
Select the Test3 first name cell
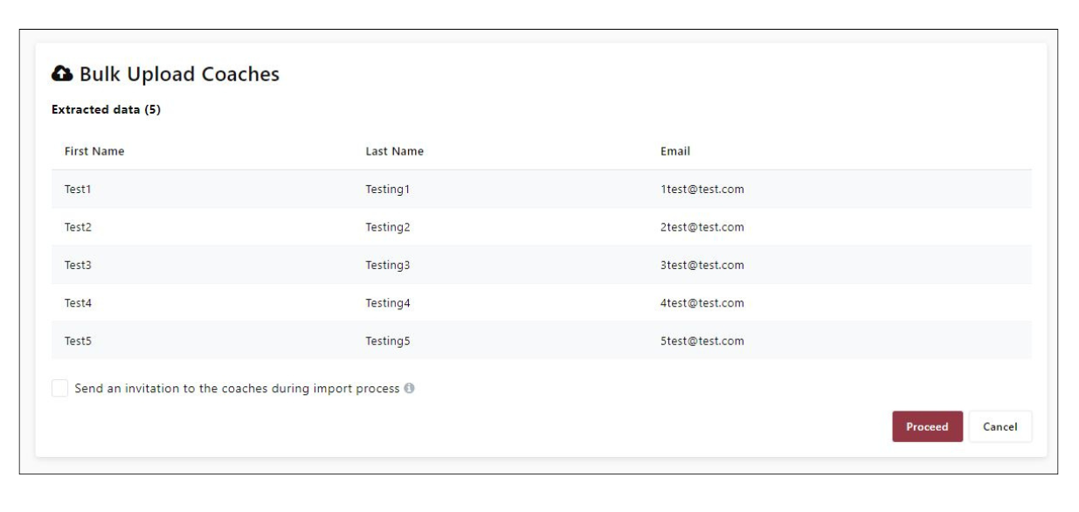78,265
